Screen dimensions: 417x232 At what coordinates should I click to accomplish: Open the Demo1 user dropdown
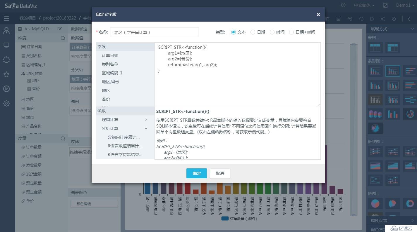[405, 5]
